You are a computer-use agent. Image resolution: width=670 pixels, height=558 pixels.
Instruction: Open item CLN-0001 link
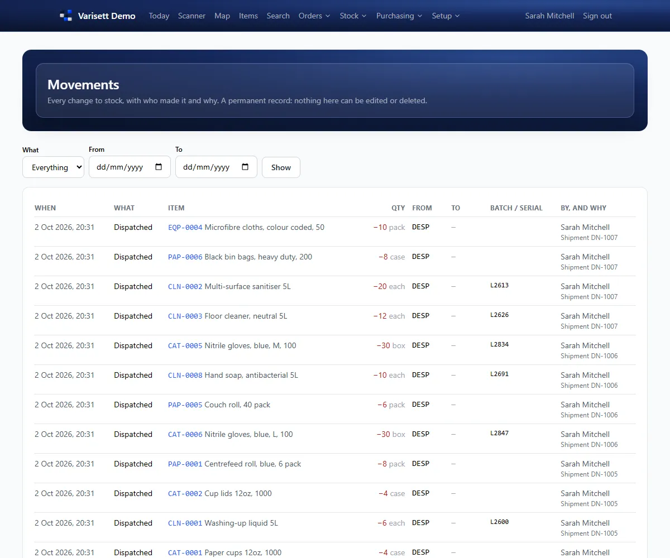click(185, 523)
